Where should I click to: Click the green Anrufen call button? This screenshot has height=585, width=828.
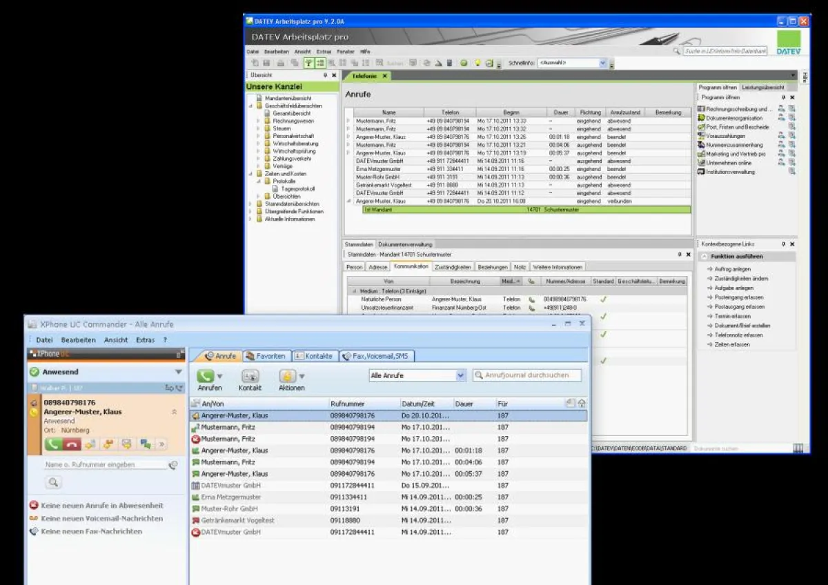[x=206, y=376]
